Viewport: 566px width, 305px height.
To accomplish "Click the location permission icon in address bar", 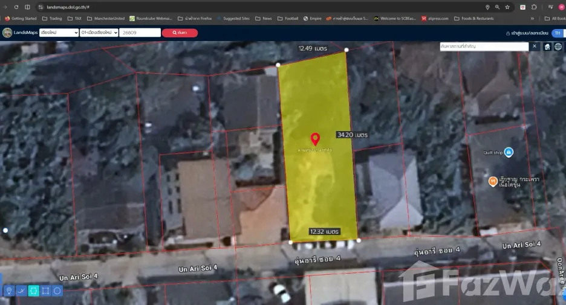I will 487,7.
